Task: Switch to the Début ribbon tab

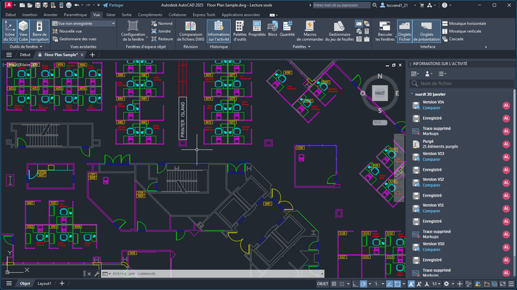Action: [10, 15]
